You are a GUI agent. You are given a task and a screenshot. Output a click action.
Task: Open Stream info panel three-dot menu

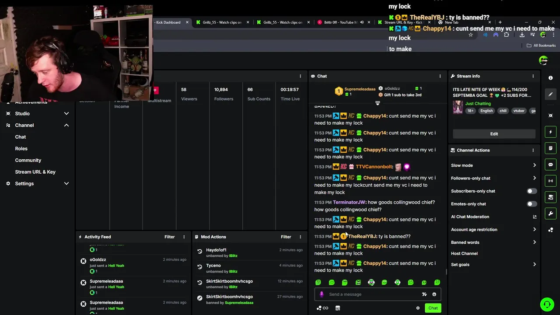coord(533,76)
